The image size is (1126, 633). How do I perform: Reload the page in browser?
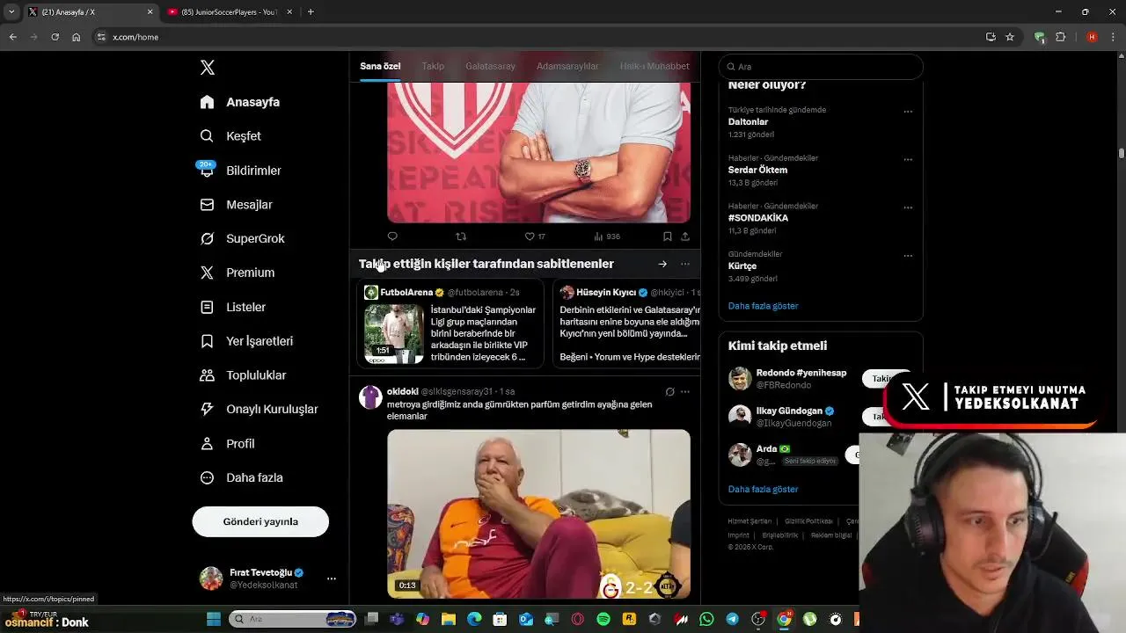pos(55,37)
